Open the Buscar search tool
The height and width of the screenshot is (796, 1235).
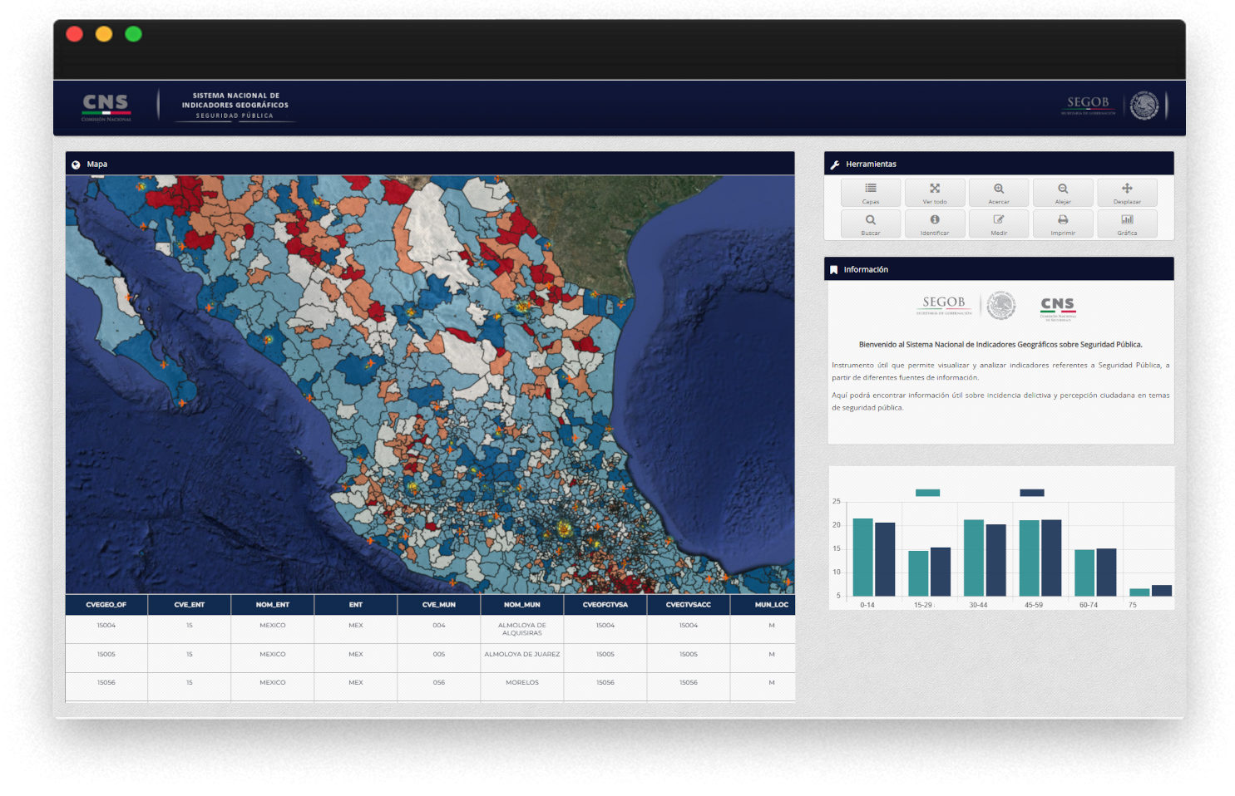[870, 224]
